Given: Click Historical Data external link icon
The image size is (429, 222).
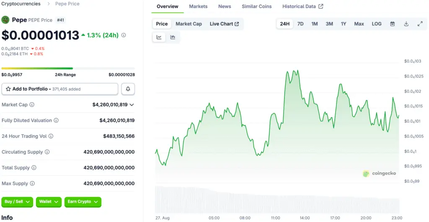Looking at the screenshot, I should pyautogui.click(x=321, y=6).
